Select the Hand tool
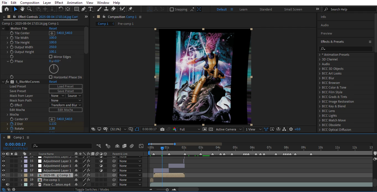Screen dimensions: 377x192 22,9
